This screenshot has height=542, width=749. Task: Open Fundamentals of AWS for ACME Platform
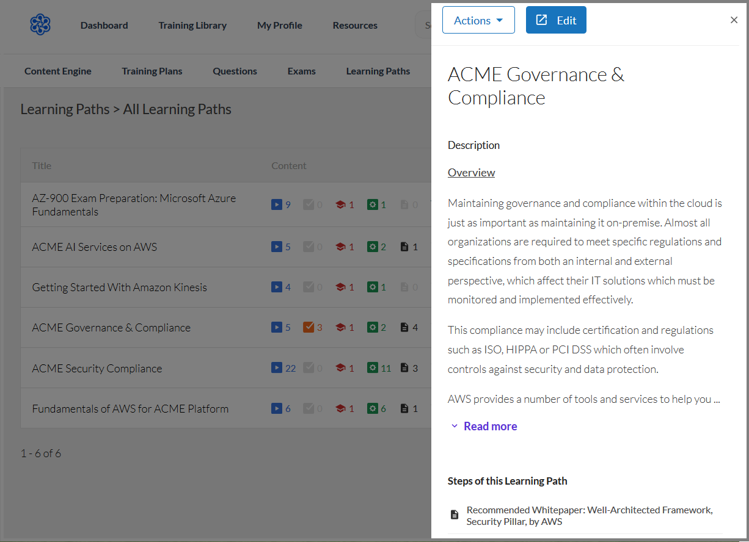click(x=130, y=408)
